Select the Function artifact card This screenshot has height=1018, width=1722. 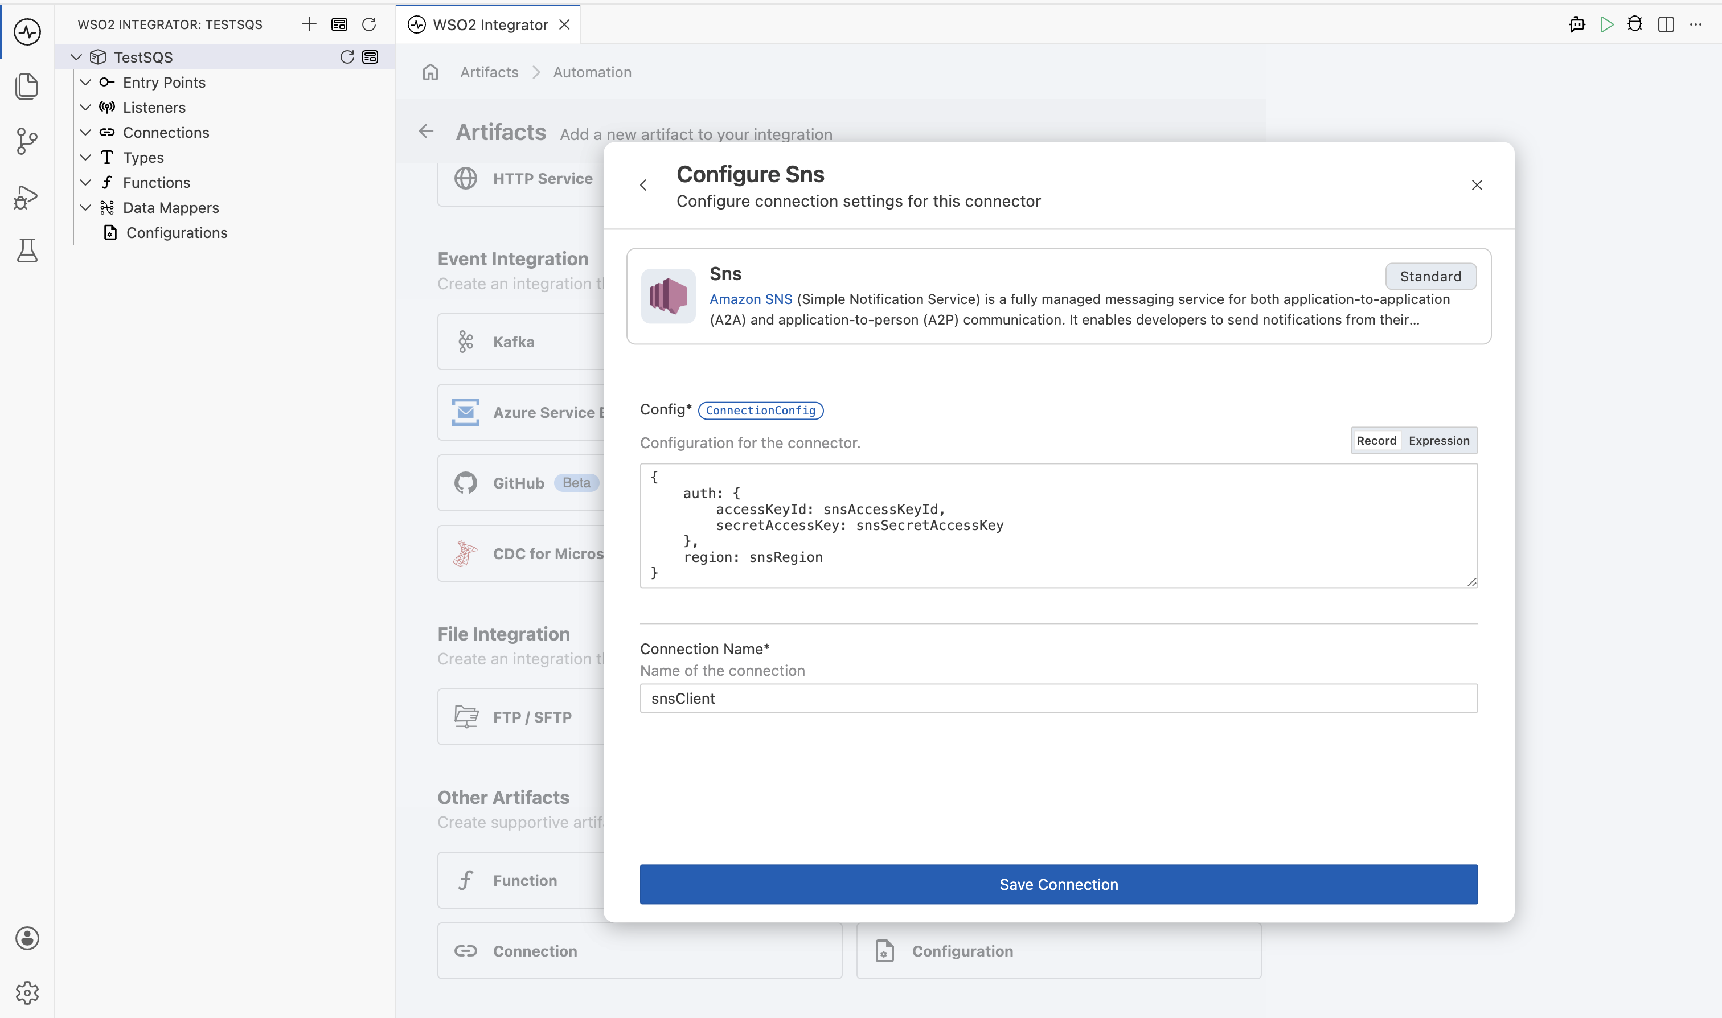[x=520, y=880]
